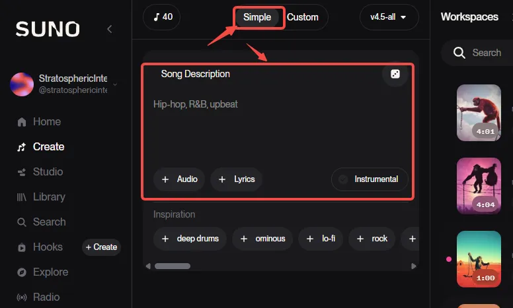Switch to Simple mode
513x308 pixels.
[257, 17]
